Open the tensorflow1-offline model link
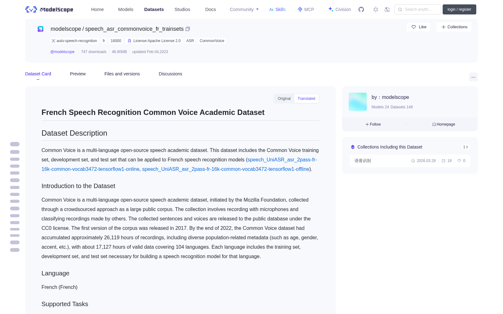This screenshot has width=503, height=314. 226,169
